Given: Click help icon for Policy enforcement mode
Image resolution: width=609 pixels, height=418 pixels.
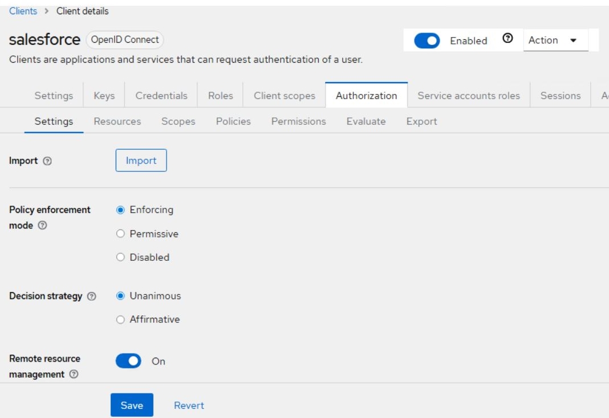Looking at the screenshot, I should pyautogui.click(x=42, y=226).
